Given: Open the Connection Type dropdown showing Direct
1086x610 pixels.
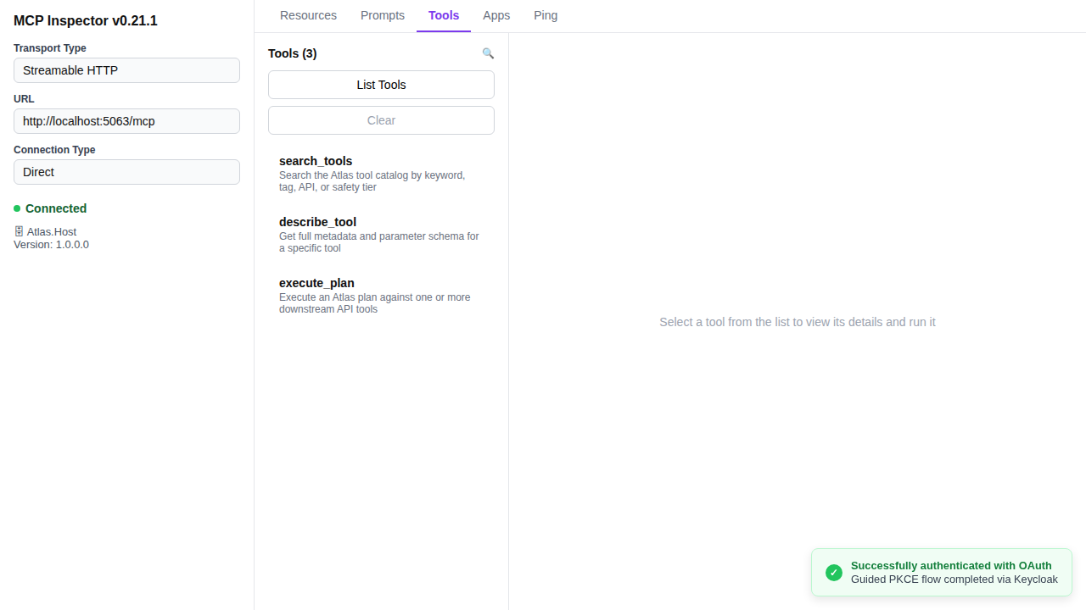Looking at the screenshot, I should tap(126, 172).
